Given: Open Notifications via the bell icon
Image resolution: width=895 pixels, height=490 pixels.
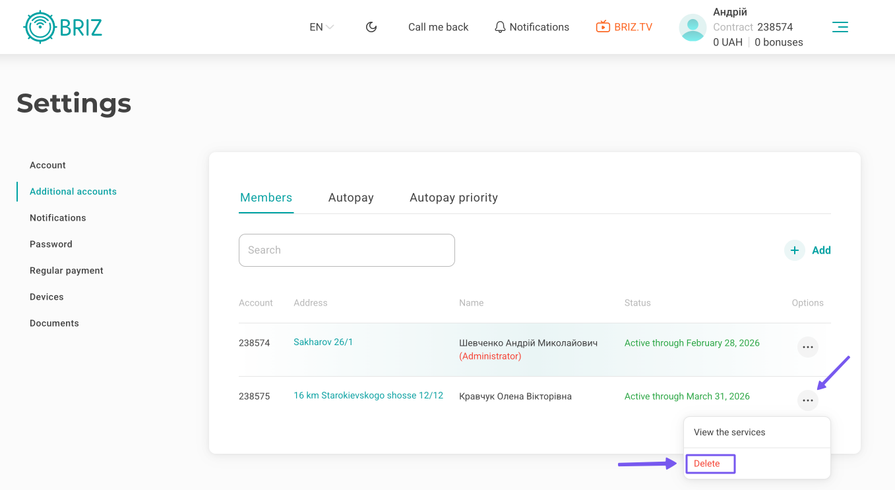Looking at the screenshot, I should point(501,27).
